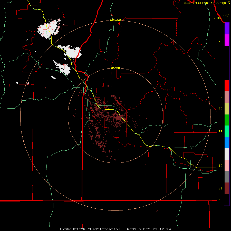Click the UK legend label
The image size is (231, 231).
[220, 40]
